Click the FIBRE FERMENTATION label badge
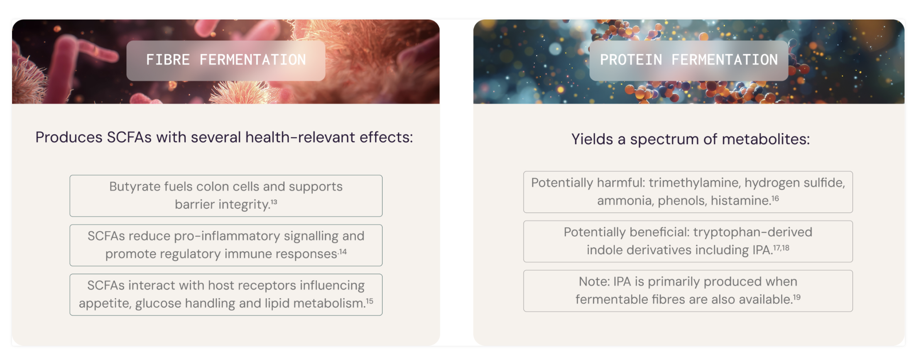 coord(225,60)
